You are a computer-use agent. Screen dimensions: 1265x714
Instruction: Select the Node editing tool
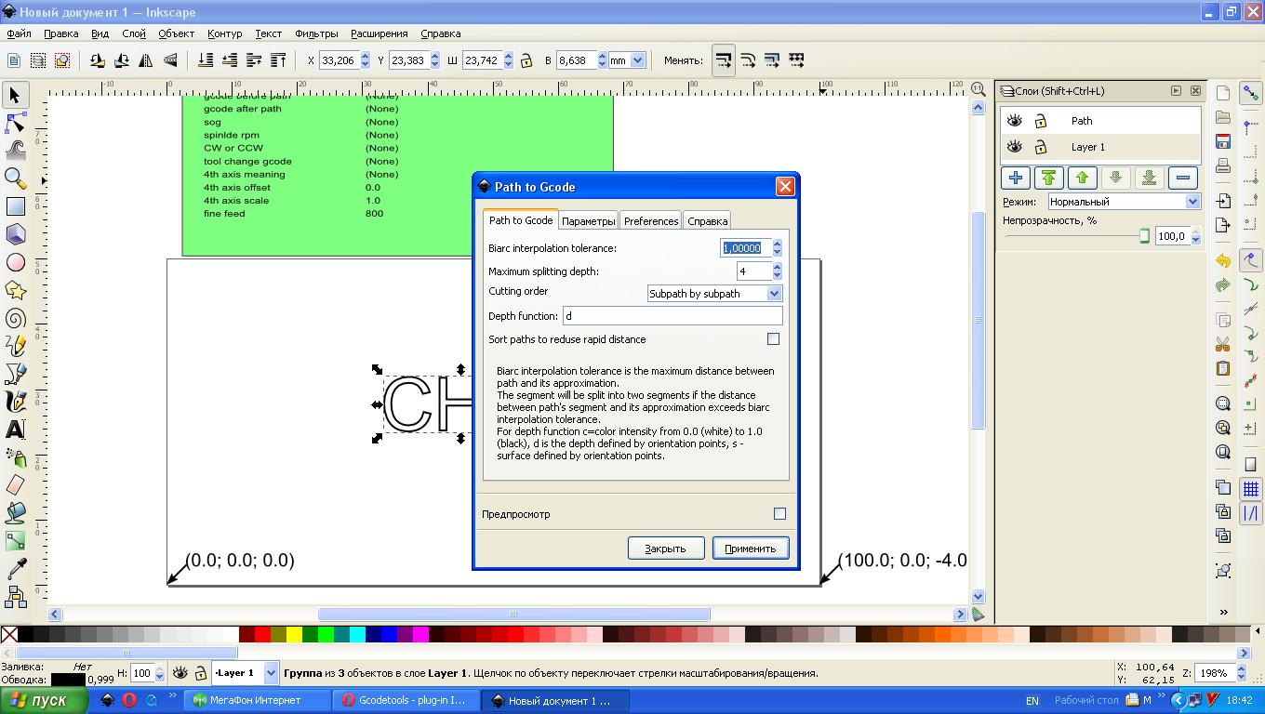tap(15, 123)
